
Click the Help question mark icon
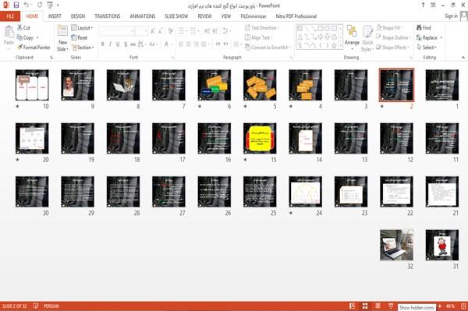pyautogui.click(x=423, y=5)
